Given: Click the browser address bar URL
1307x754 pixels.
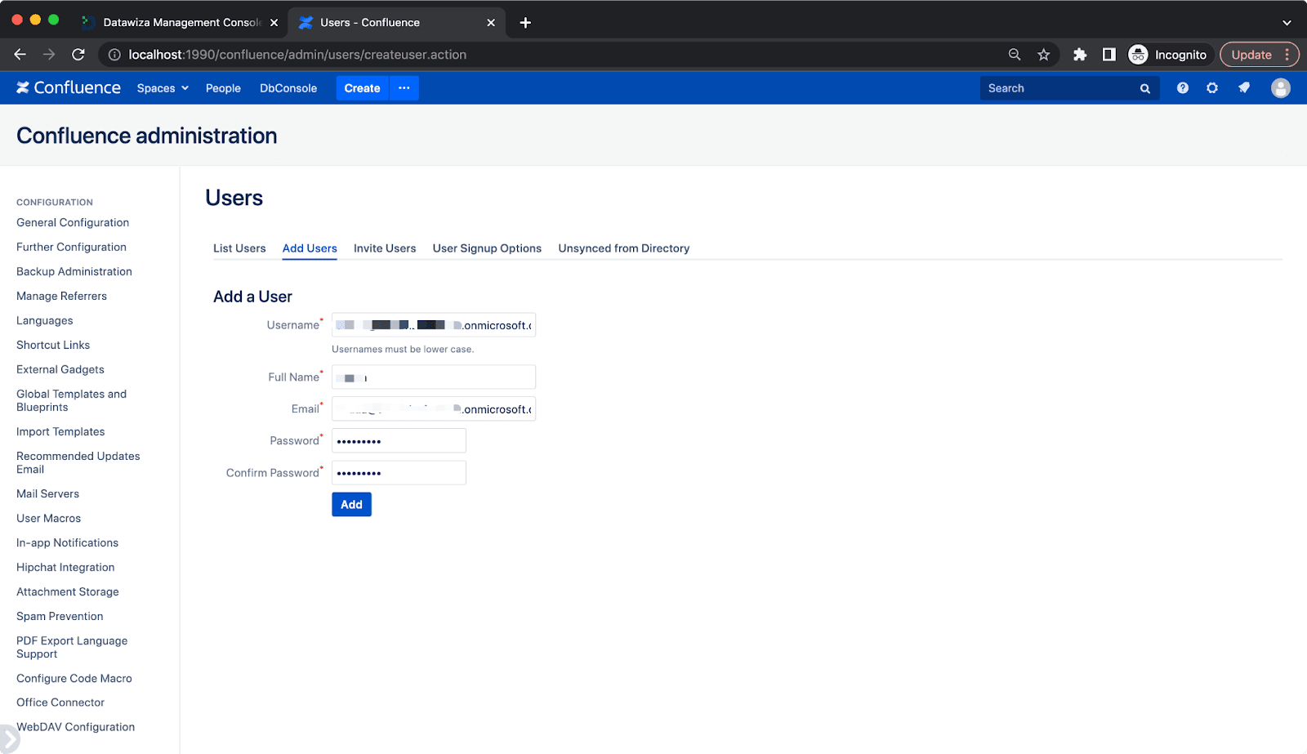Looking at the screenshot, I should click(x=297, y=55).
